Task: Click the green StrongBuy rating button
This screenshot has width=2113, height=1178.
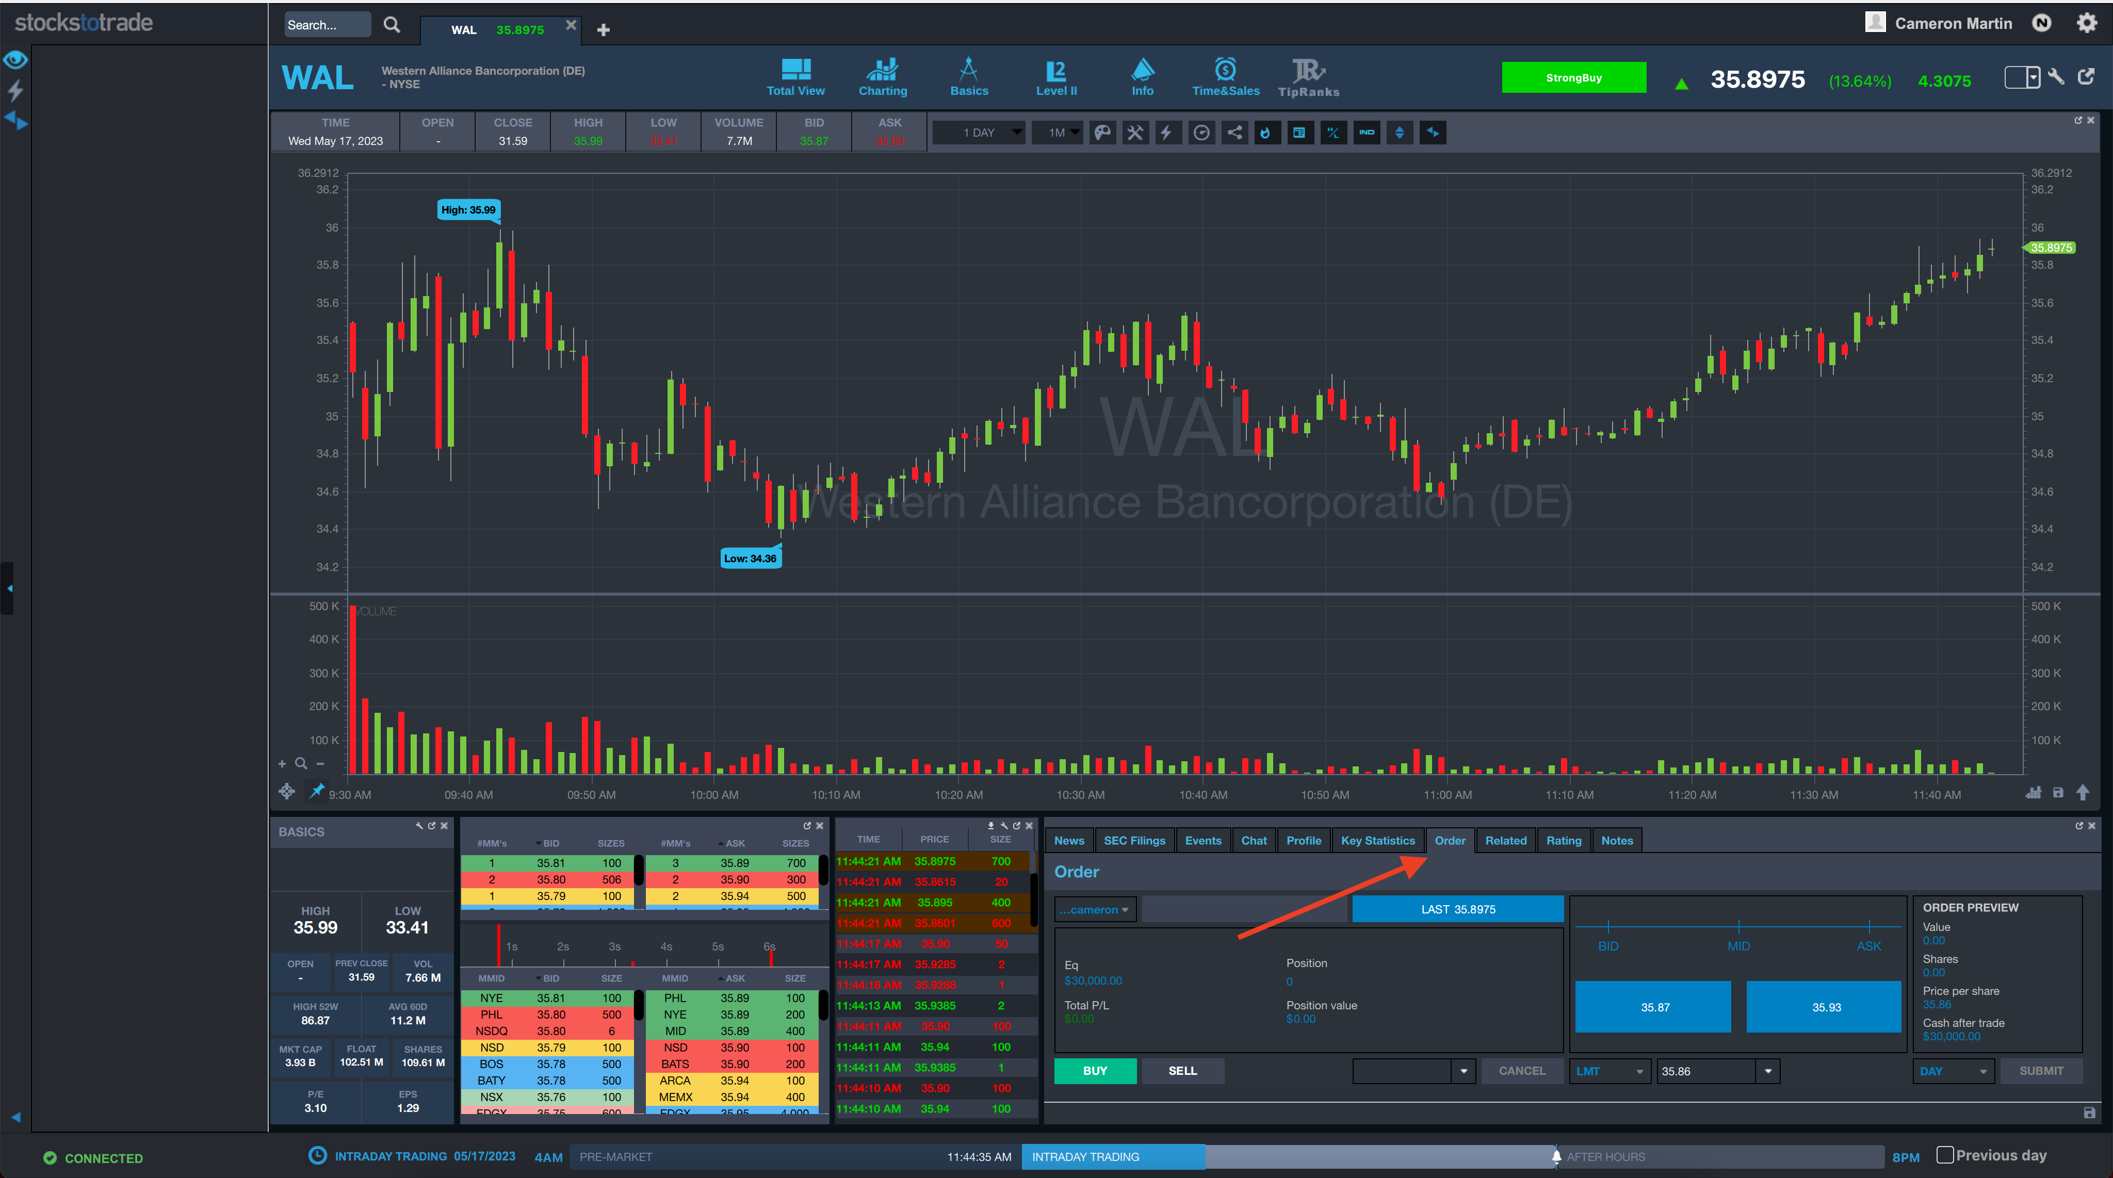Action: pyautogui.click(x=1573, y=78)
